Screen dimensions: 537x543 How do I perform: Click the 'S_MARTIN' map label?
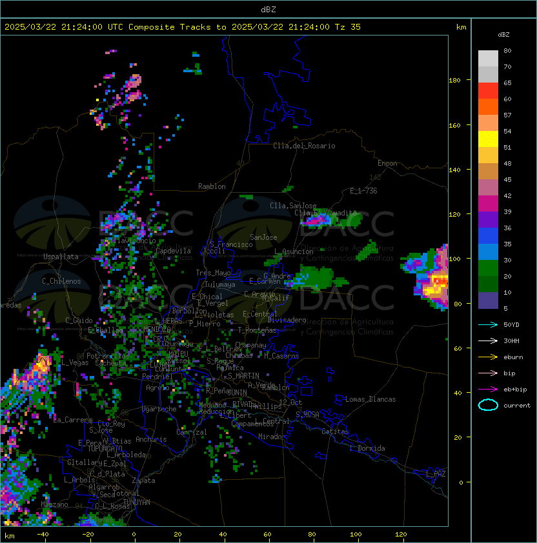pyautogui.click(x=243, y=376)
